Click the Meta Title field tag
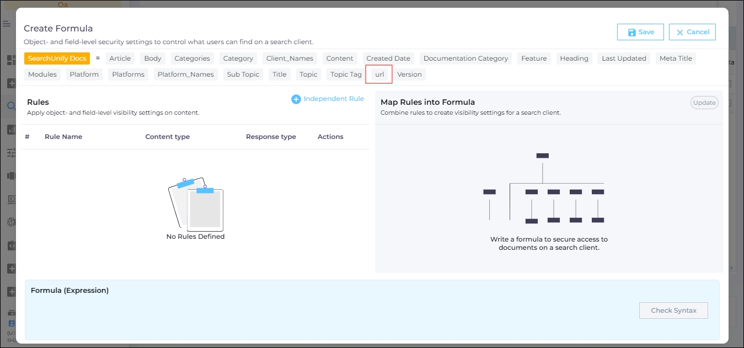Screen dimensions: 744x348 [676, 58]
